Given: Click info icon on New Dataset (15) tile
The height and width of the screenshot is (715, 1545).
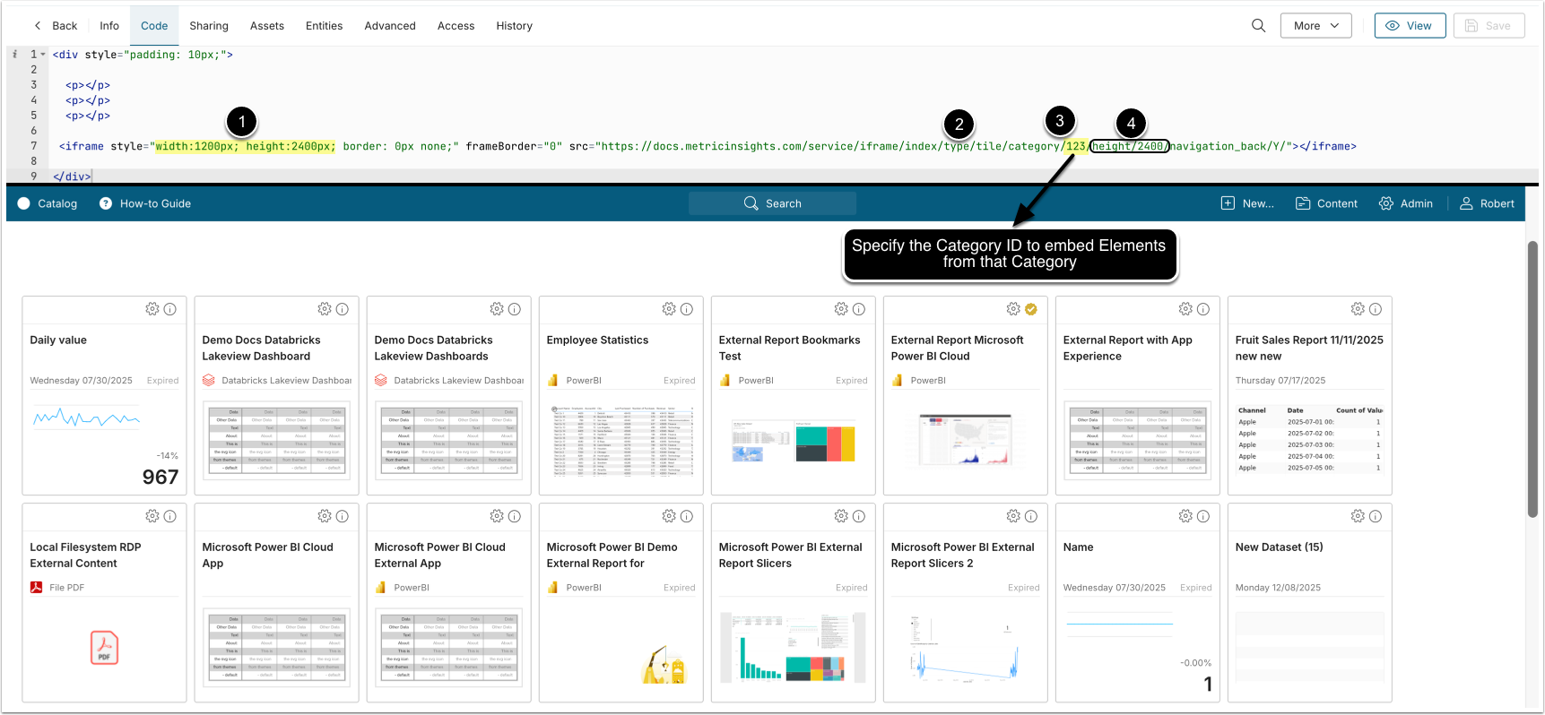Looking at the screenshot, I should coord(1376,516).
